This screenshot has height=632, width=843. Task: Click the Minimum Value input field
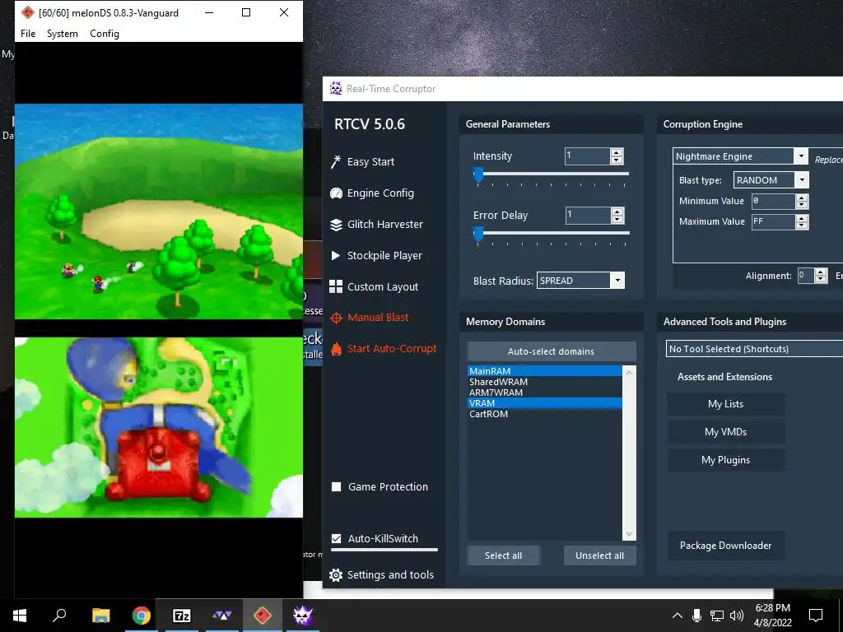pos(773,201)
